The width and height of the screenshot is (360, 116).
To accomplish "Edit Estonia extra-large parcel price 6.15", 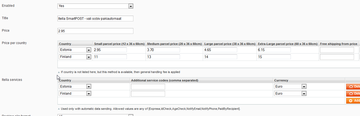I will [x=274, y=50].
